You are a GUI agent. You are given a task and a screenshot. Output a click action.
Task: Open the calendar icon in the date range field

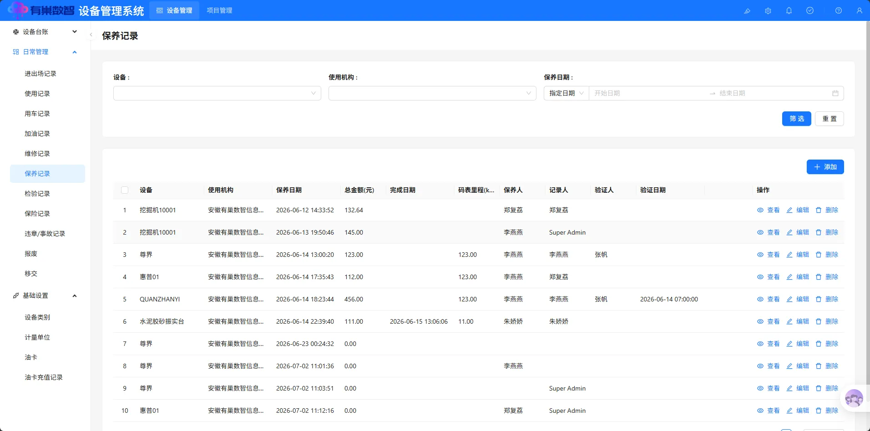835,93
